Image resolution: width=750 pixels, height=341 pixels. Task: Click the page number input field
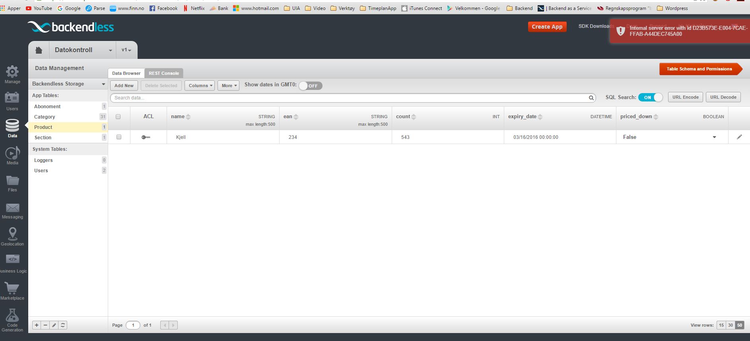(133, 325)
